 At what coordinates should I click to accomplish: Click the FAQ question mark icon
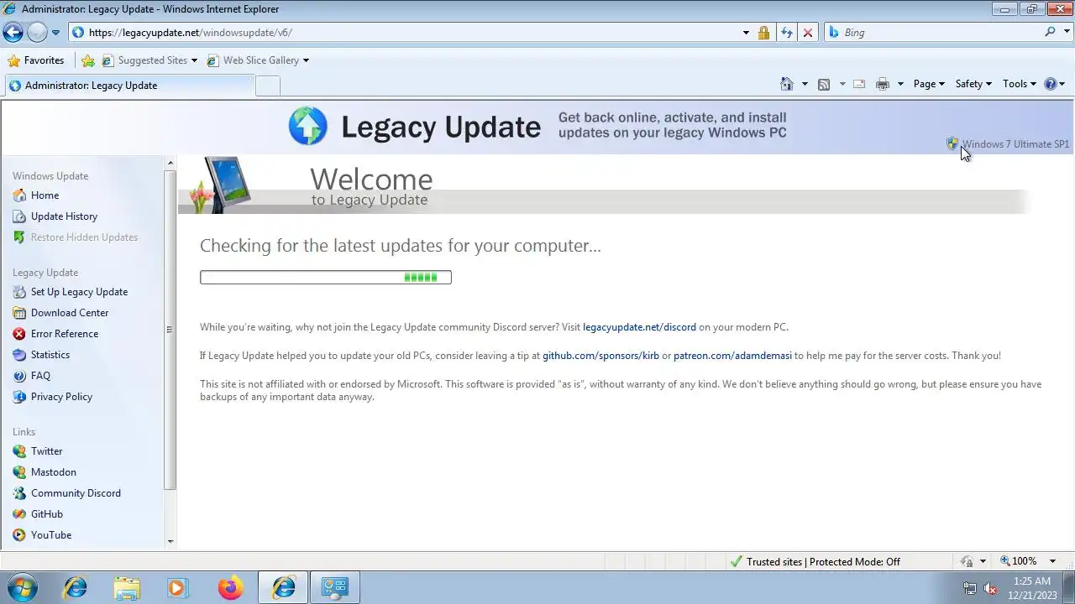[x=19, y=376]
